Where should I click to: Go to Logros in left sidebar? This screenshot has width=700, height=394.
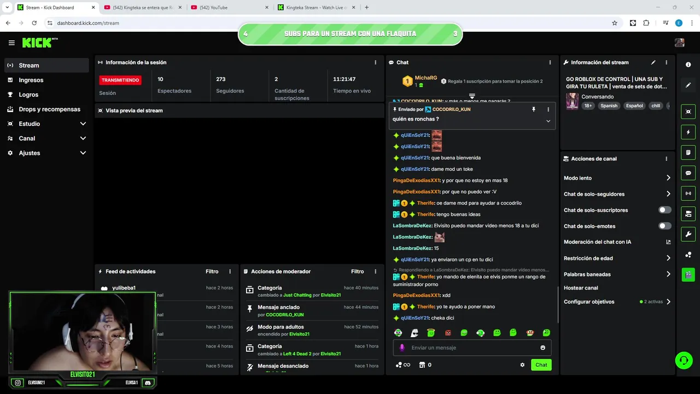pos(46,95)
